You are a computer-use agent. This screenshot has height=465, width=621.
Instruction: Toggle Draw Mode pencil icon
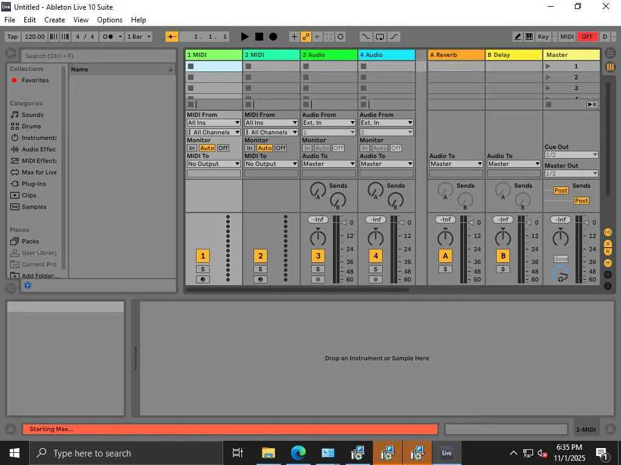coord(517,37)
